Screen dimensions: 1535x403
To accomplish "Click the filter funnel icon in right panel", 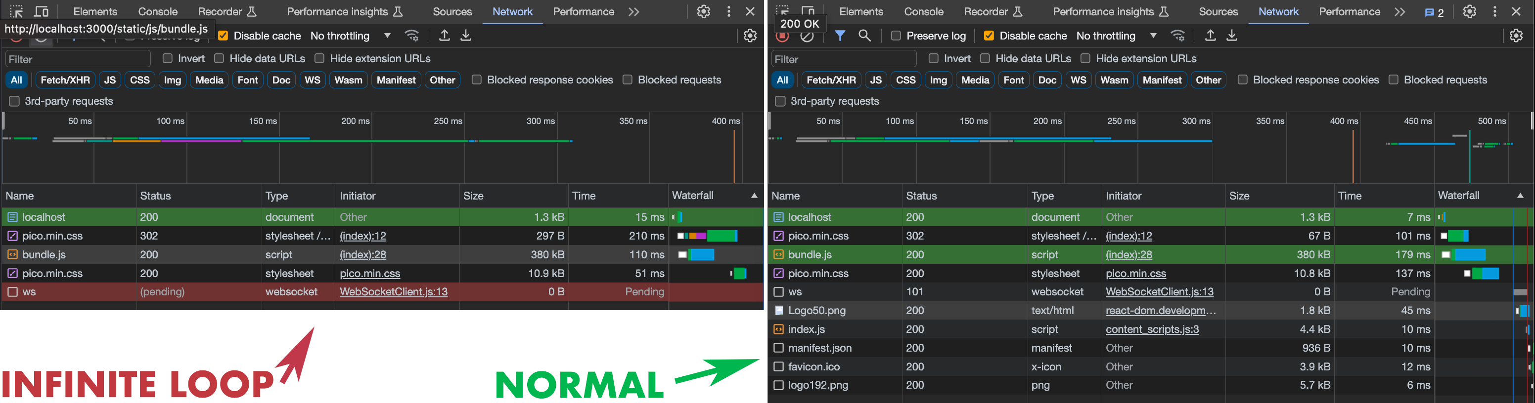I will 840,36.
